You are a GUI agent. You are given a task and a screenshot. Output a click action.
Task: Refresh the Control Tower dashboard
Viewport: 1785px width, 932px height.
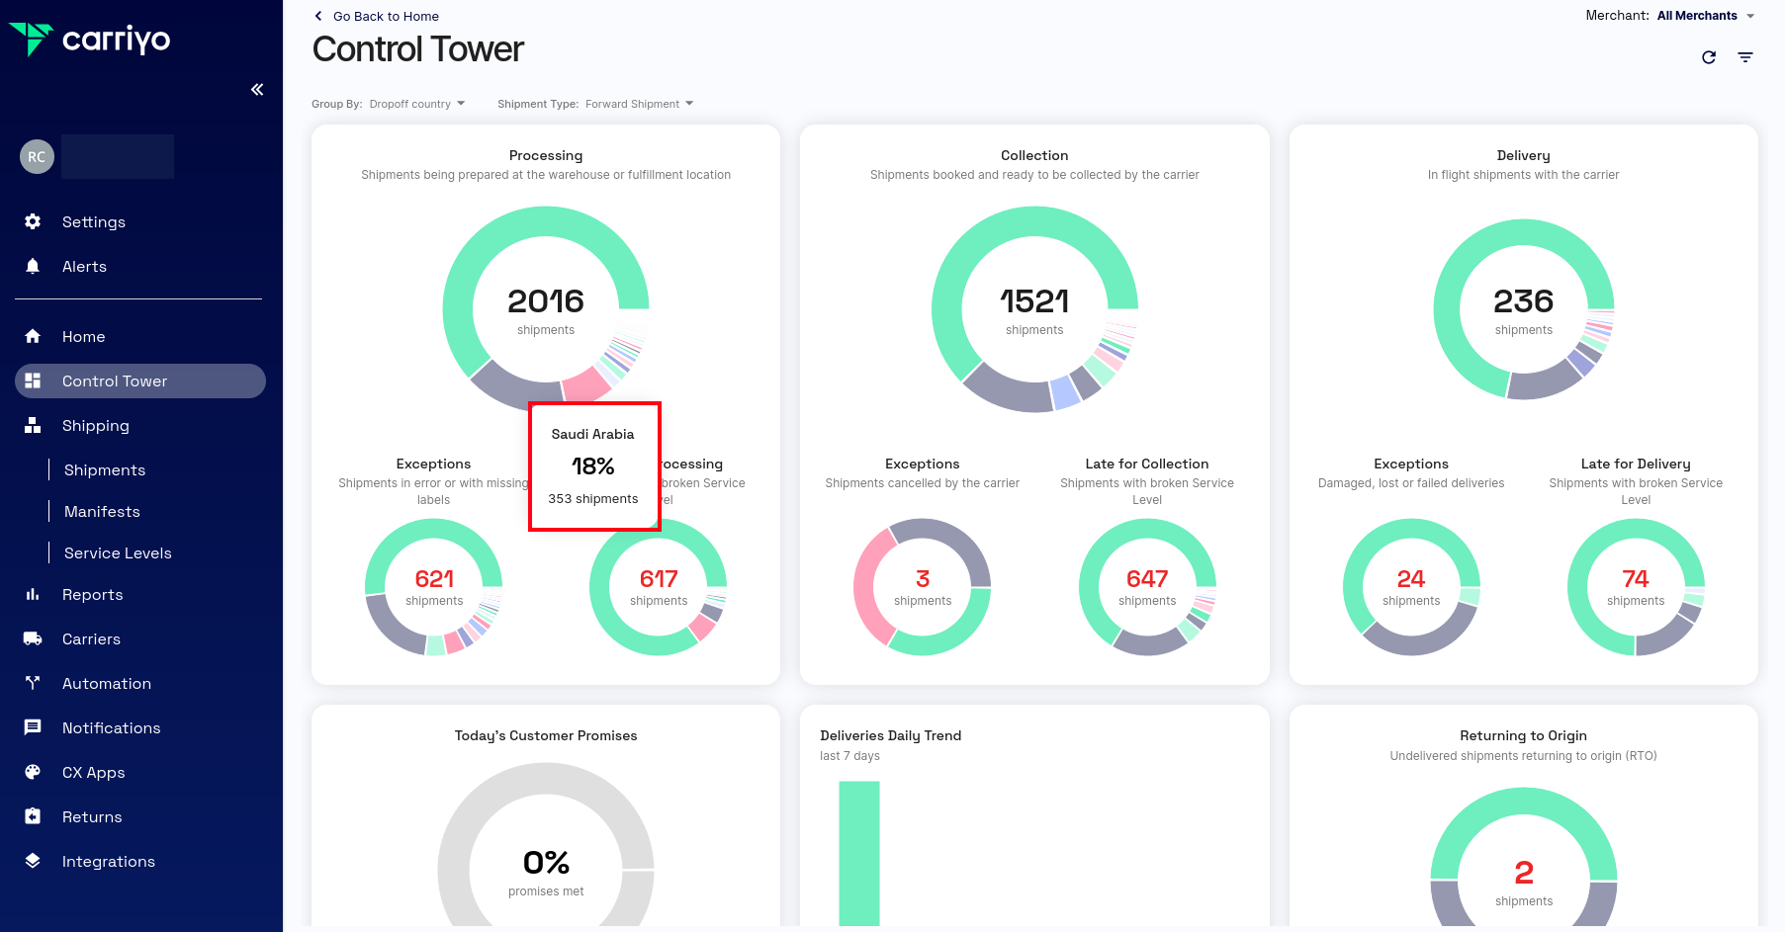coord(1709,57)
